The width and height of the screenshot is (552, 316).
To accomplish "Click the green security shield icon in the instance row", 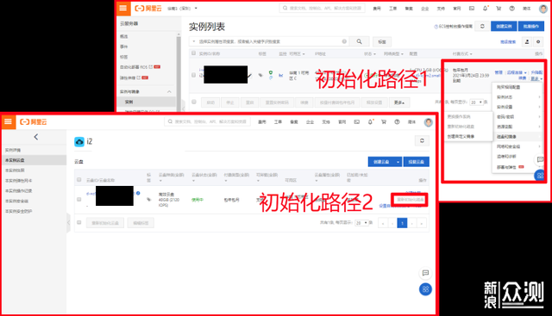I will tap(271, 73).
